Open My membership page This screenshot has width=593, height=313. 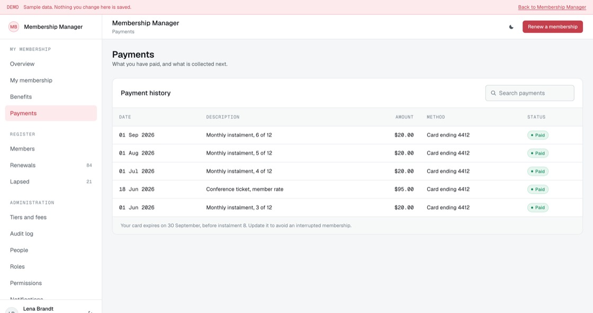51,81
